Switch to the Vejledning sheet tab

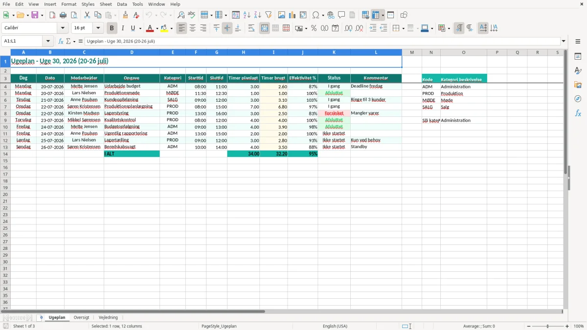(108, 317)
